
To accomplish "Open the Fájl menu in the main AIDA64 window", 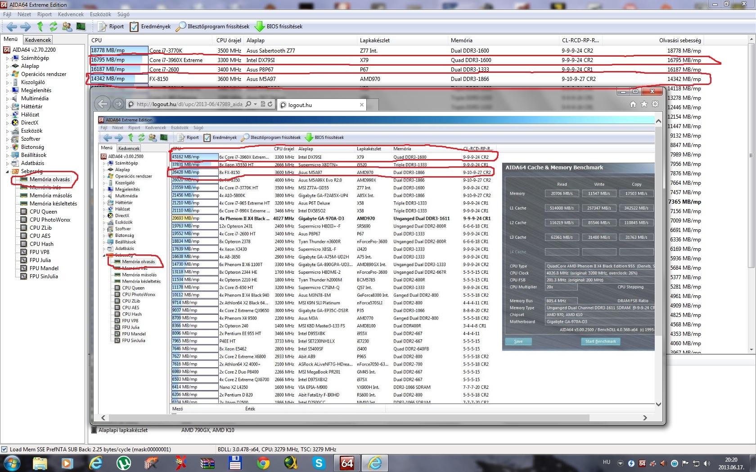I will [7, 14].
